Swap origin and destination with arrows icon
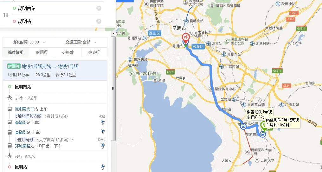This screenshot has width=322, height=172. pyautogui.click(x=6, y=15)
